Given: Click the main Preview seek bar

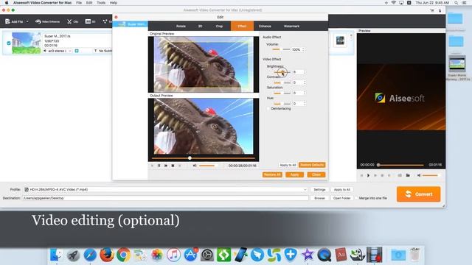Looking at the screenshot, I should pyautogui.click(x=400, y=165).
